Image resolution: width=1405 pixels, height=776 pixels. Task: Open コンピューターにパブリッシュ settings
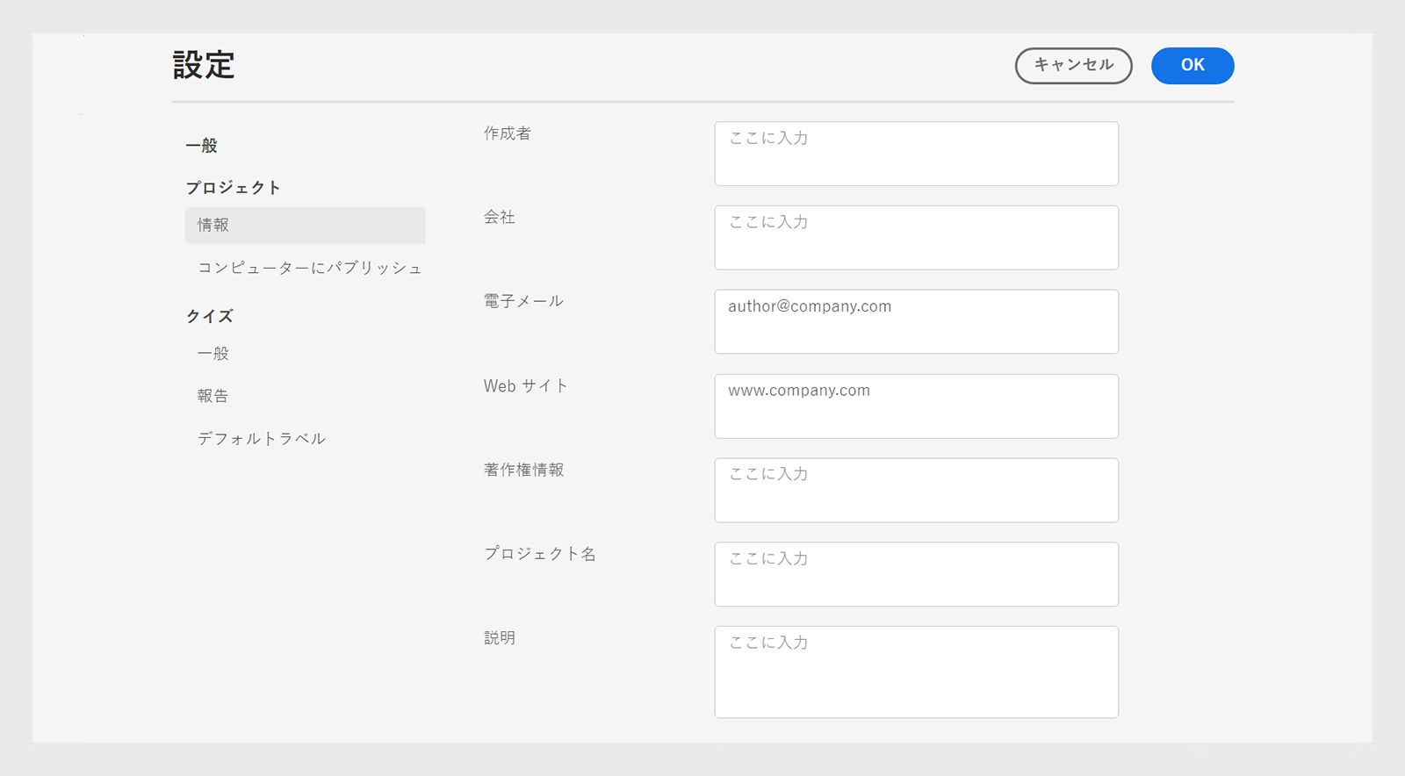pyautogui.click(x=309, y=268)
